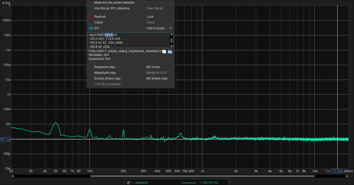354x185 pixels.
Task: Click the 103.0 nVC, 114.0 nVA line
Action: coord(105,39)
